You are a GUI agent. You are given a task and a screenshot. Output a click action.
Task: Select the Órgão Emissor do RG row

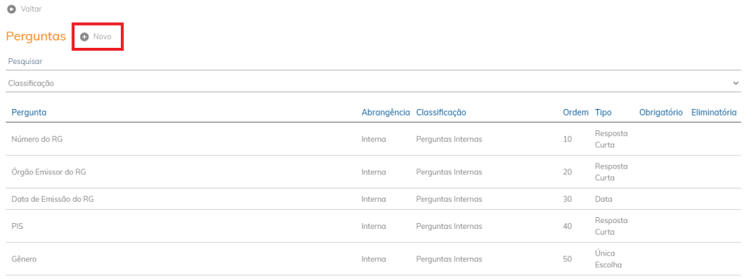click(x=373, y=172)
